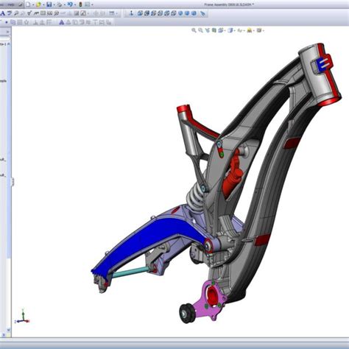Click the pin icon beside Help menu
This screenshot has width=349, height=349.
click(21, 4)
